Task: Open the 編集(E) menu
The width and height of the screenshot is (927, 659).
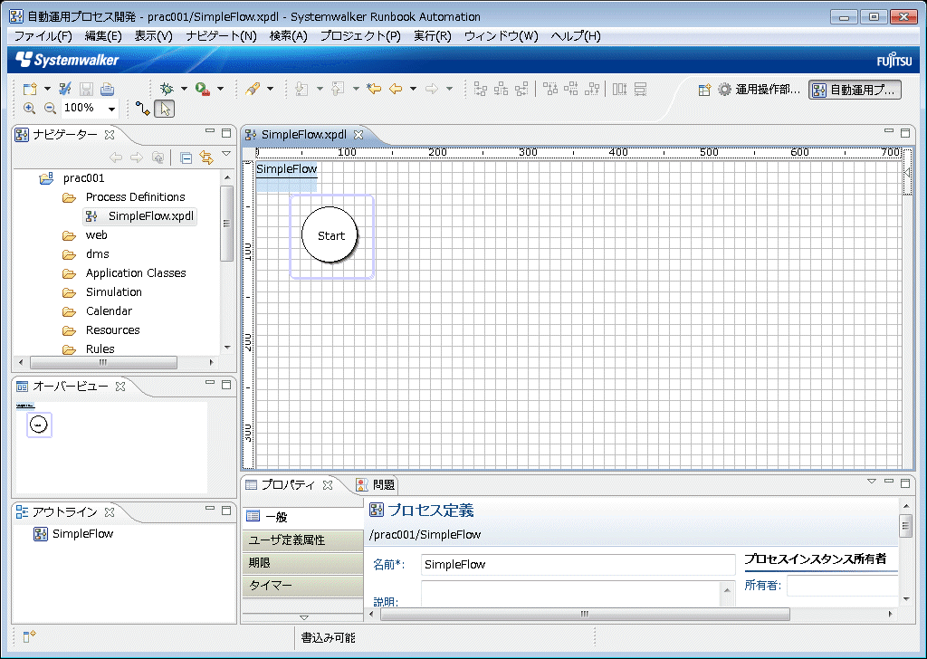Action: tap(103, 36)
